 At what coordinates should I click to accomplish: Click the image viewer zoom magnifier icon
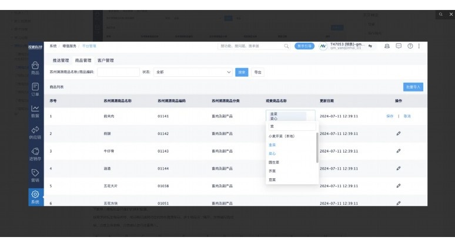click(x=440, y=14)
